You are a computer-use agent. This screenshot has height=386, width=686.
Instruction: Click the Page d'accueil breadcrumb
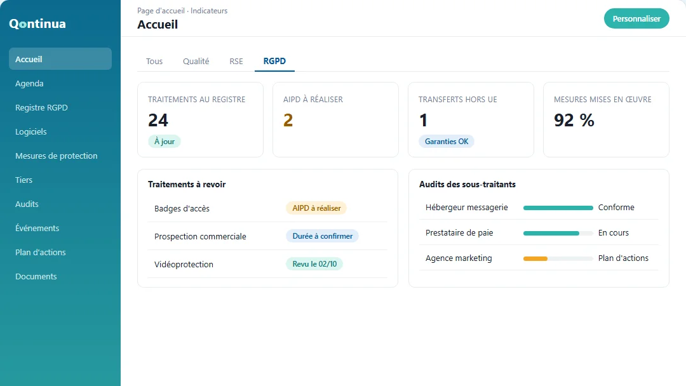[161, 11]
